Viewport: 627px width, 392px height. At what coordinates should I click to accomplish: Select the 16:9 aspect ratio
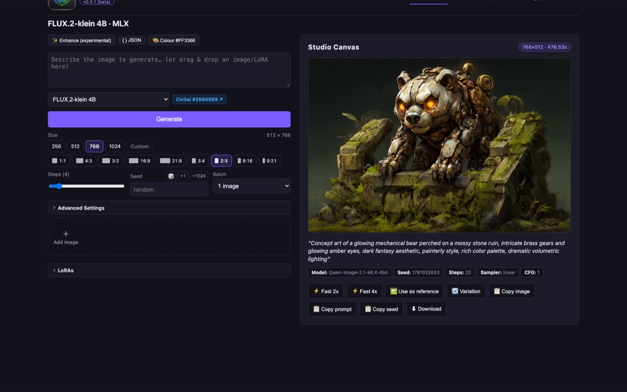point(140,161)
